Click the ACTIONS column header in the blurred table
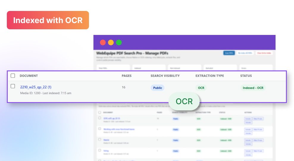Screen dimensions: 294x161 tap(248, 112)
